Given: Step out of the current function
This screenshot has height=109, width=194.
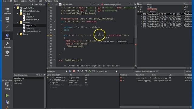Looking at the screenshot, I should 85,71.
